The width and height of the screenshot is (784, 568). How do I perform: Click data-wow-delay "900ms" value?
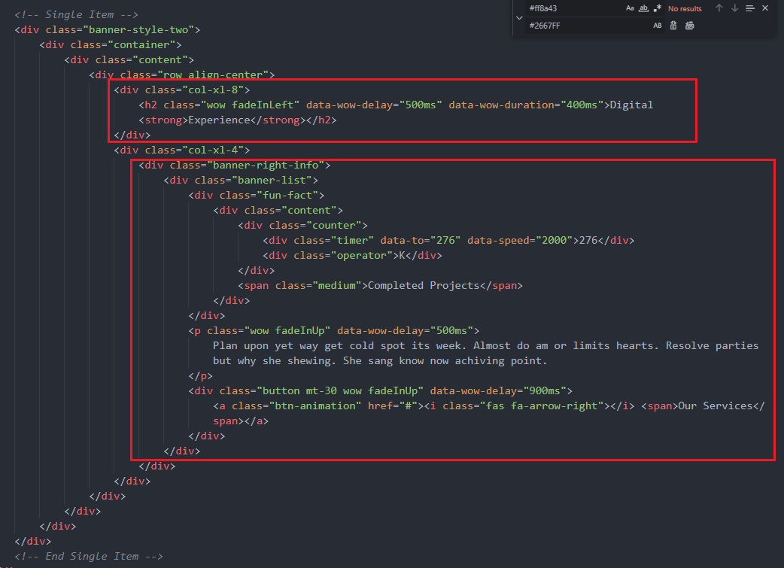tap(545, 390)
